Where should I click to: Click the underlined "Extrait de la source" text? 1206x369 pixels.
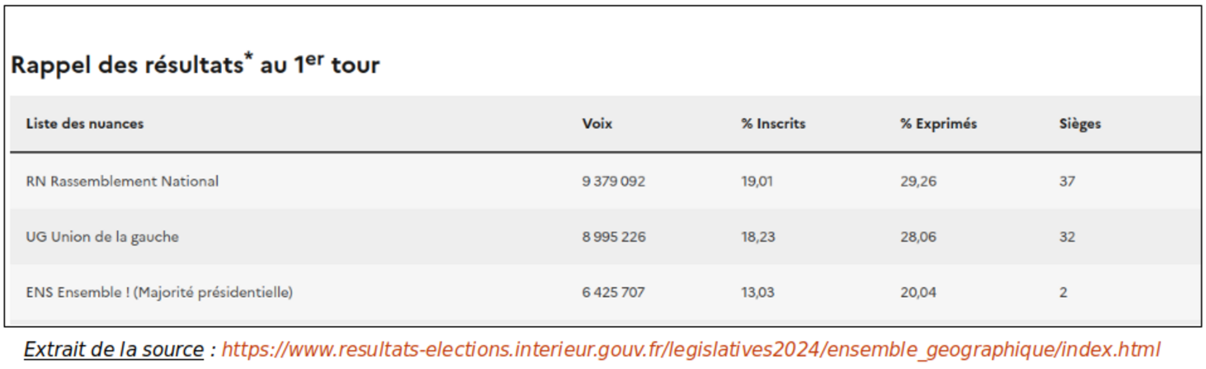[113, 350]
